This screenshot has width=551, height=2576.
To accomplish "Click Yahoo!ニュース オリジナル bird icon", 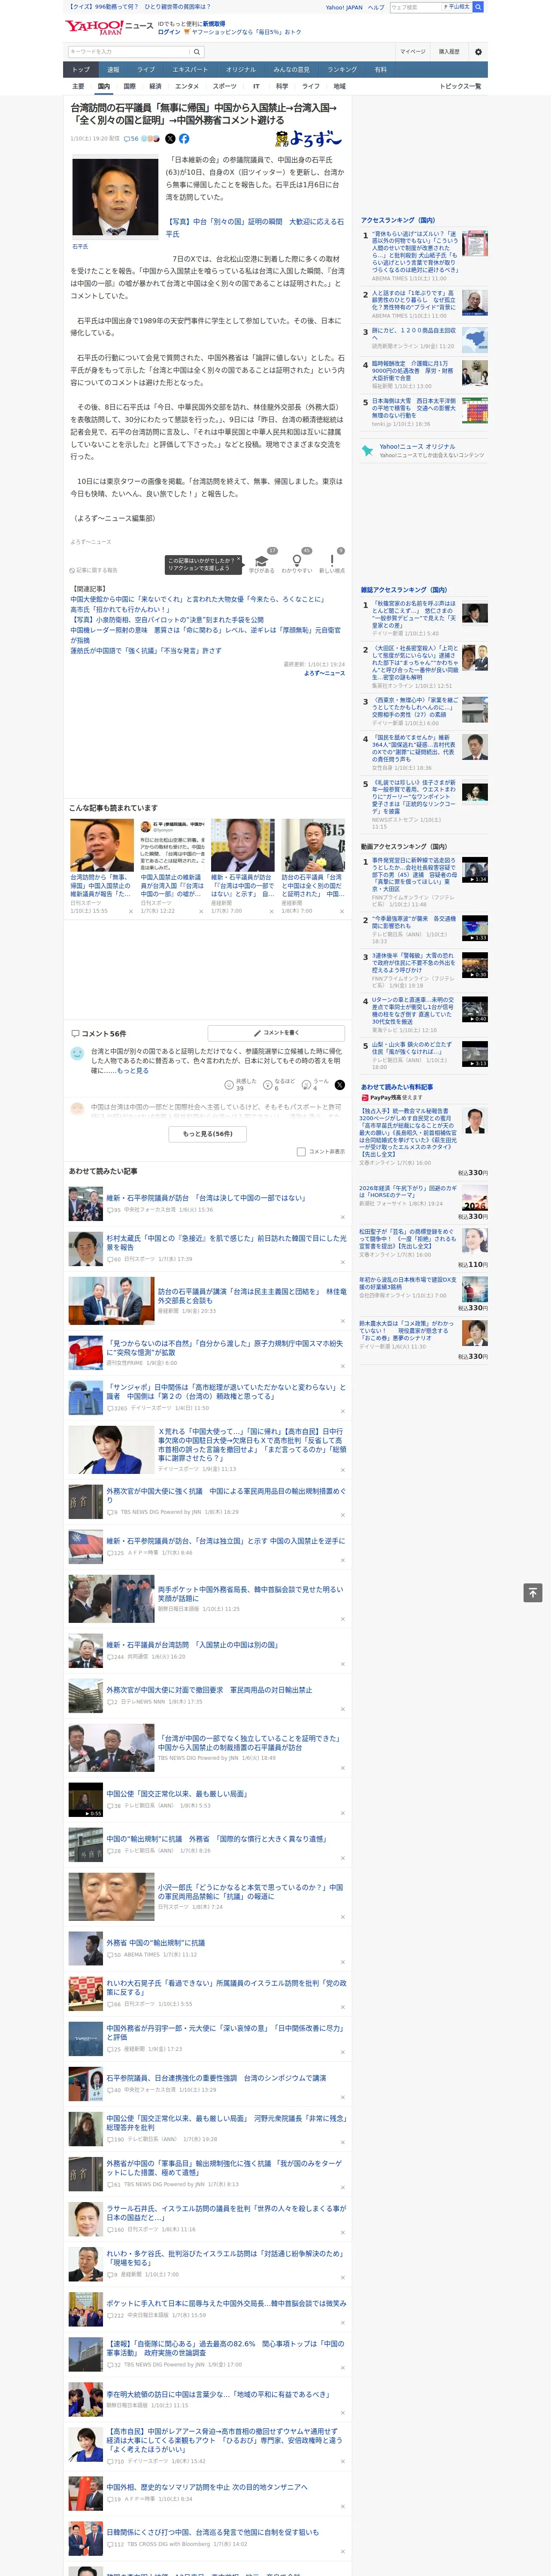I will pos(368,451).
